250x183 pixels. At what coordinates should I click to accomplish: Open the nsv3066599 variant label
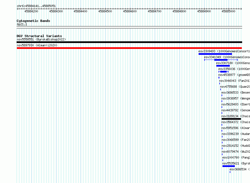pos(236,140)
